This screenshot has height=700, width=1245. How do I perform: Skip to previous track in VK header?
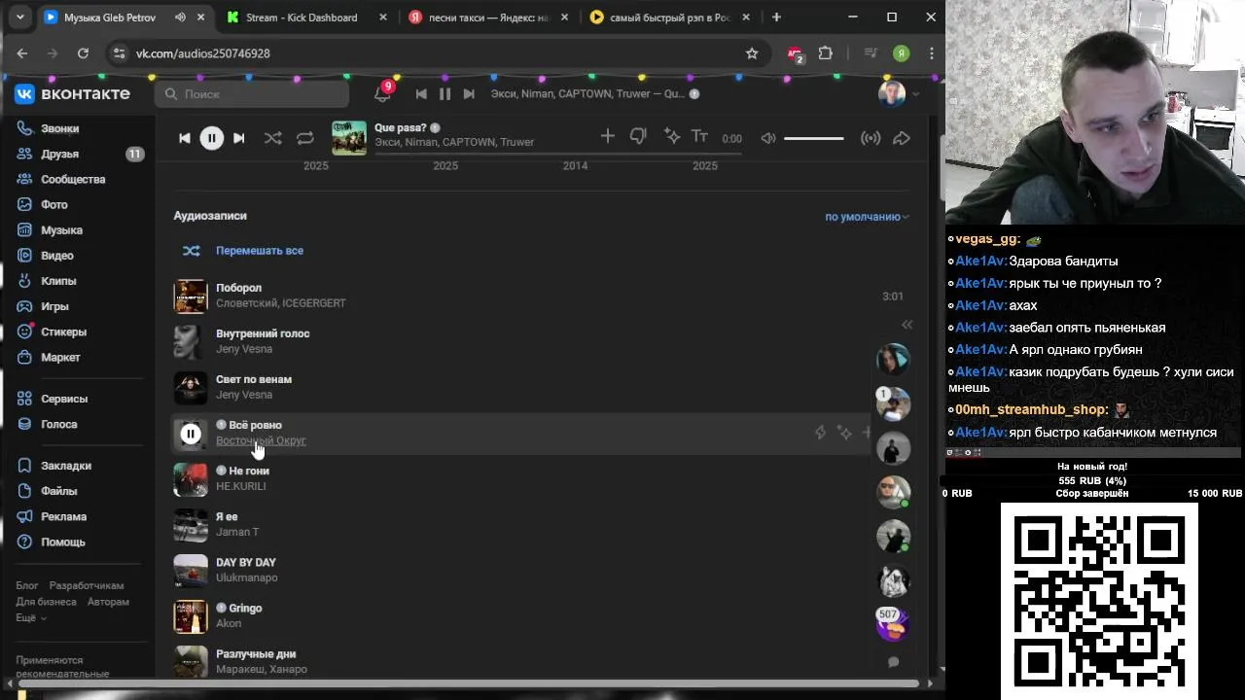[x=421, y=93]
